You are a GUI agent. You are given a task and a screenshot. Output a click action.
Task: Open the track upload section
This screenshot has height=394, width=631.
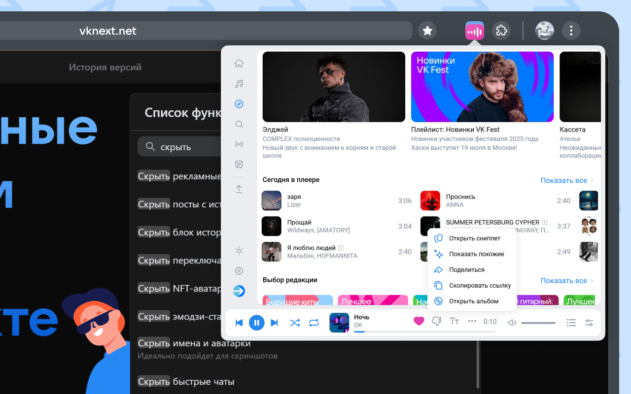[239, 189]
